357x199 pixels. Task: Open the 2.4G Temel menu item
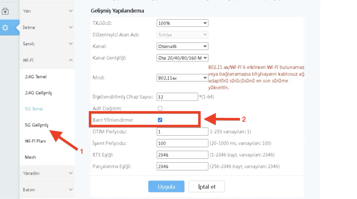36,77
